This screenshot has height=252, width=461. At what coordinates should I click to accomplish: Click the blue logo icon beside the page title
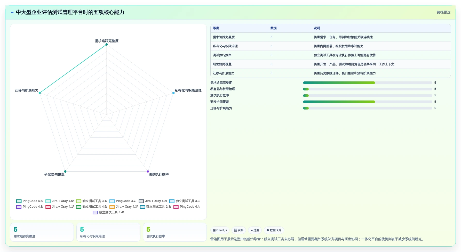tap(12, 12)
